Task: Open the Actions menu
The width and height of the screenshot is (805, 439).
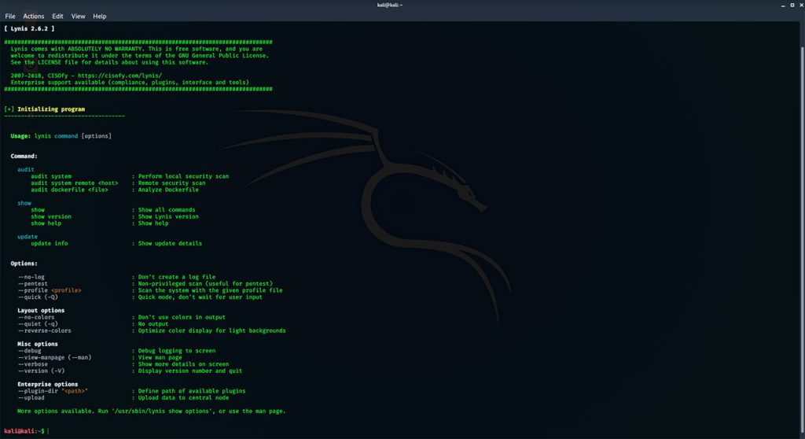Action: coord(33,17)
